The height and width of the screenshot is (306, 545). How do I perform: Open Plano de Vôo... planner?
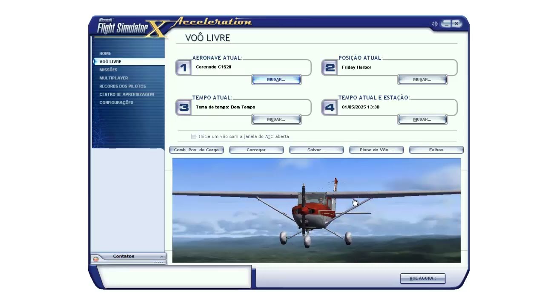coord(376,150)
